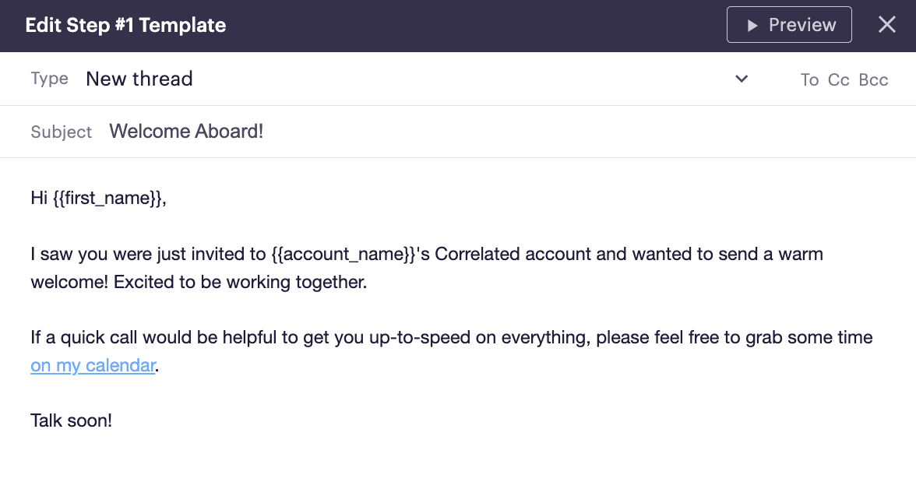Open the "on my calendar" link
The image size is (916, 489).
93,365
